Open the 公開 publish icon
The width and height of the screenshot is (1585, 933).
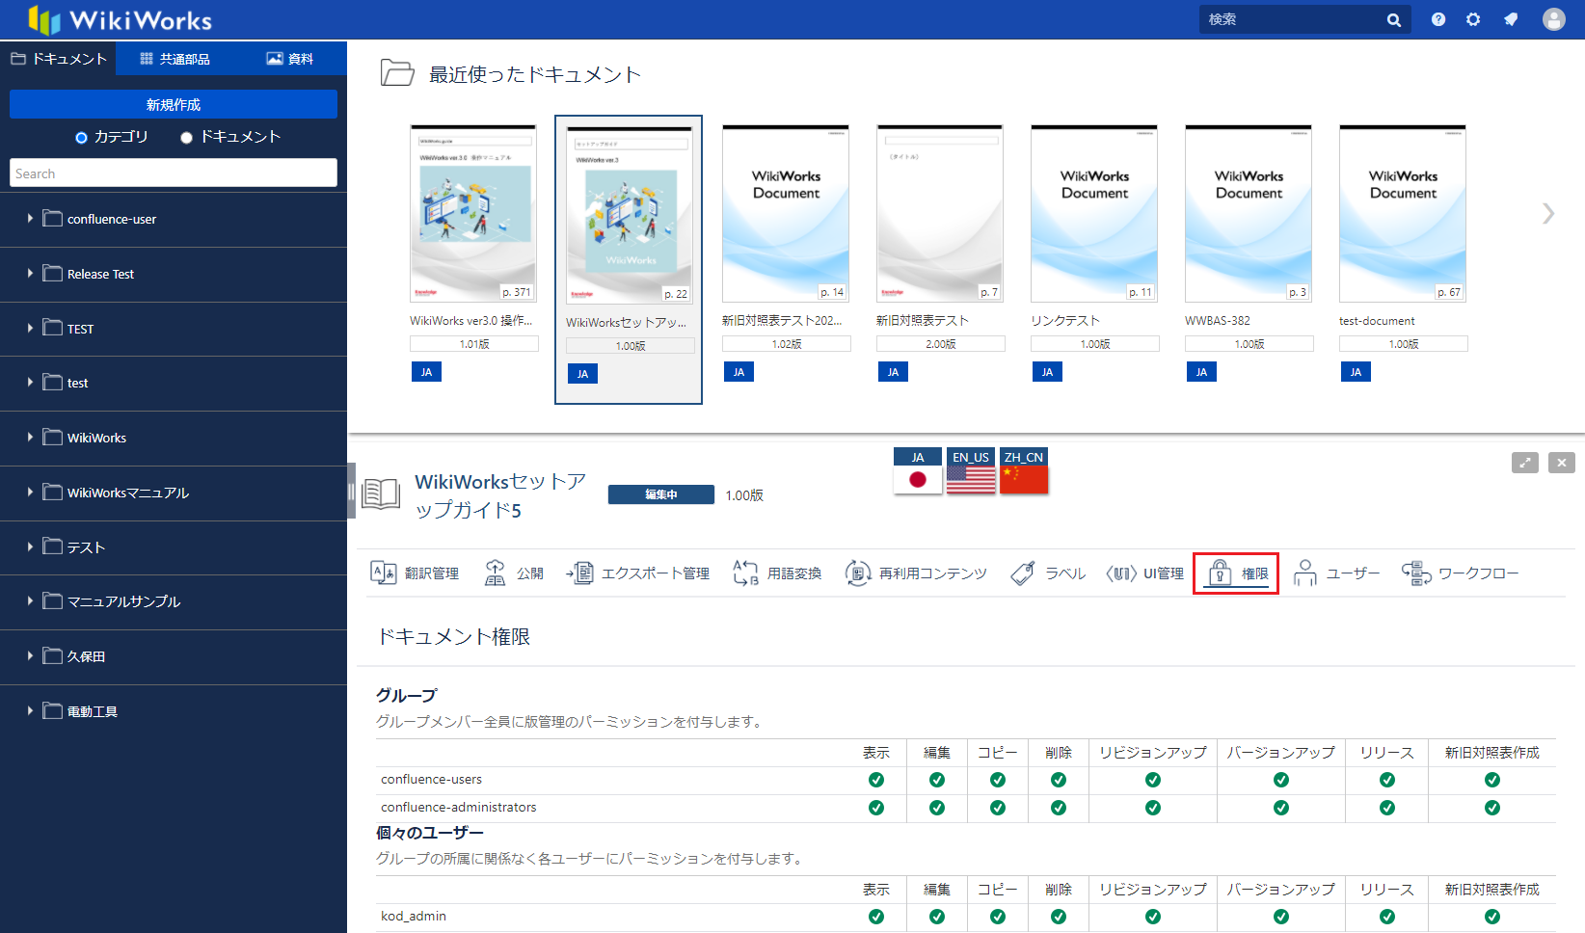(x=495, y=573)
